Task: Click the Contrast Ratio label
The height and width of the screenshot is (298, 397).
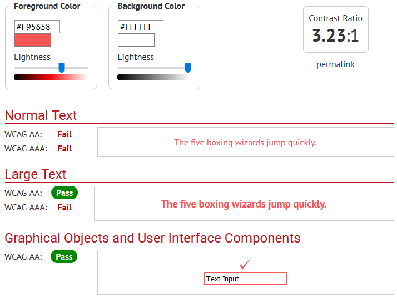Action: point(335,18)
